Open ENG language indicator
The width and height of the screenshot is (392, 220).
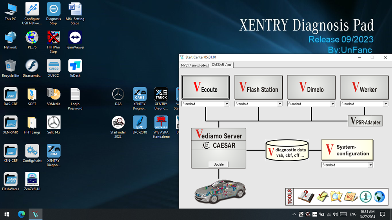coord(353,214)
